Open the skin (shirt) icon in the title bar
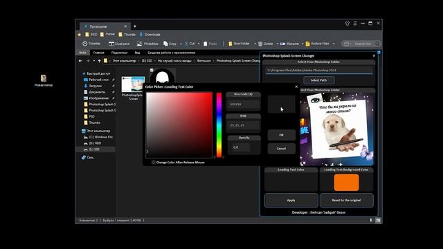The height and width of the screenshot is (249, 443). [347, 24]
